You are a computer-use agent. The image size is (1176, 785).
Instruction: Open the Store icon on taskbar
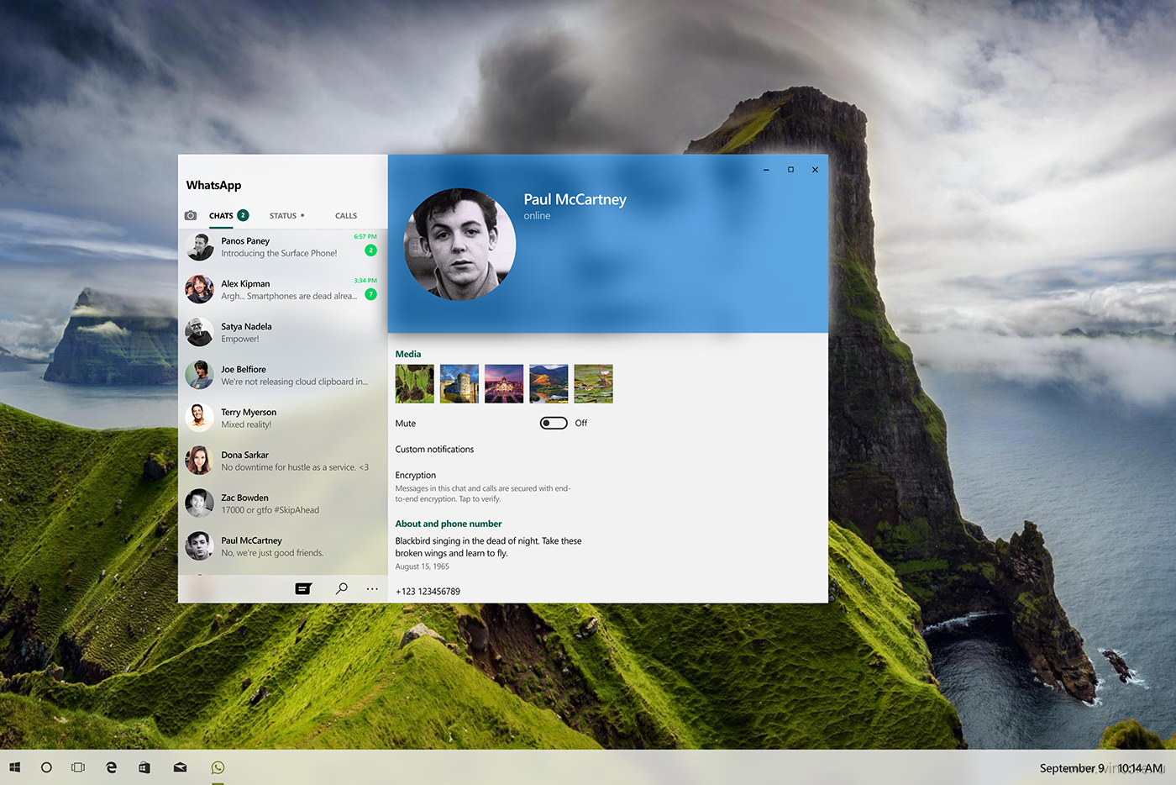(144, 767)
